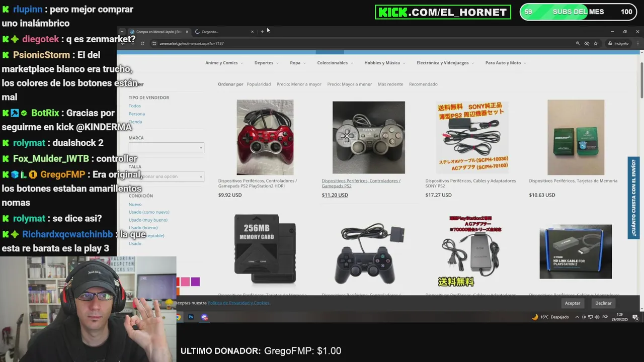Click the tracking protection eye icon
This screenshot has height=362, width=644.
pos(587,43)
